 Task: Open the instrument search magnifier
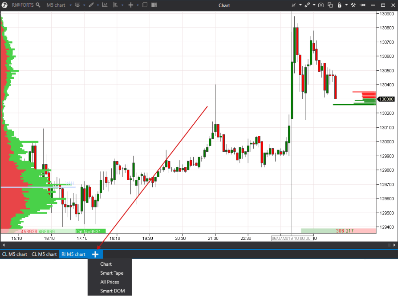[x=37, y=5]
